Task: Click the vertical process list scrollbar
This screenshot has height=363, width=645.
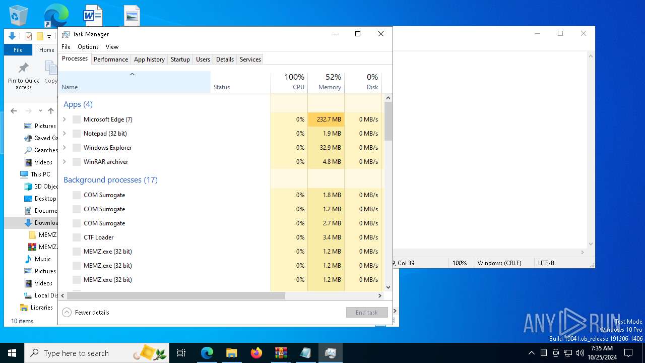Action: (x=388, y=121)
